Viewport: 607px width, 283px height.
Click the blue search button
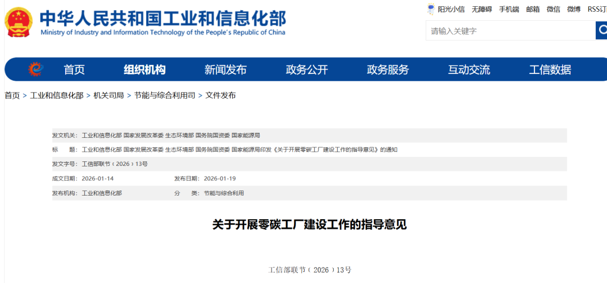click(x=601, y=31)
